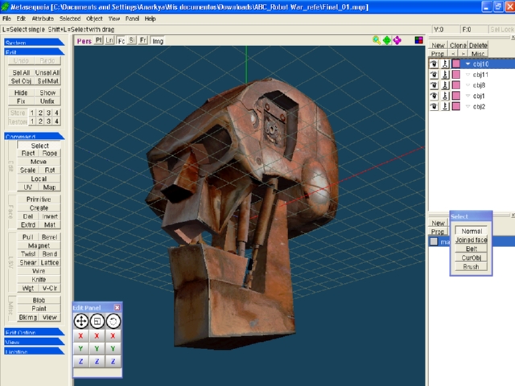Image resolution: width=515 pixels, height=386 pixels.
Task: Hide obj10 with its eye icon
Action: point(434,64)
